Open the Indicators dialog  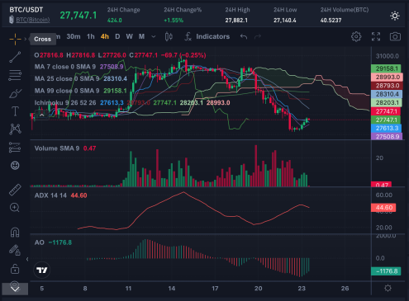tap(207, 36)
